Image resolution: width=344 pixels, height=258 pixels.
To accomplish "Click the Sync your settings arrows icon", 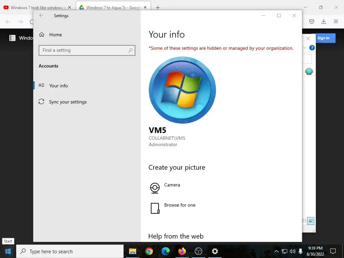I will [41, 101].
